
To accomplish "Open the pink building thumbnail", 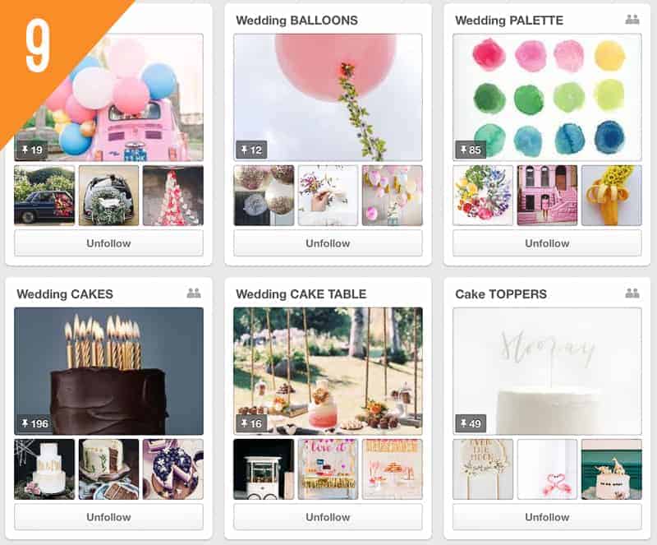I will [x=547, y=195].
